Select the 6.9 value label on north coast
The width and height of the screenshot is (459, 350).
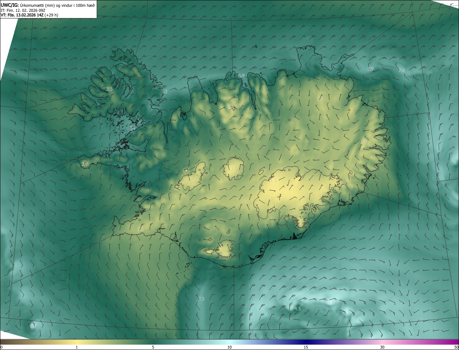coord(241,76)
